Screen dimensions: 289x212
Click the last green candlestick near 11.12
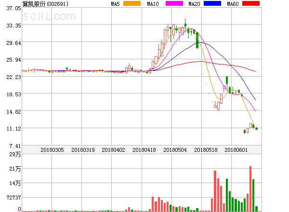click(x=256, y=129)
